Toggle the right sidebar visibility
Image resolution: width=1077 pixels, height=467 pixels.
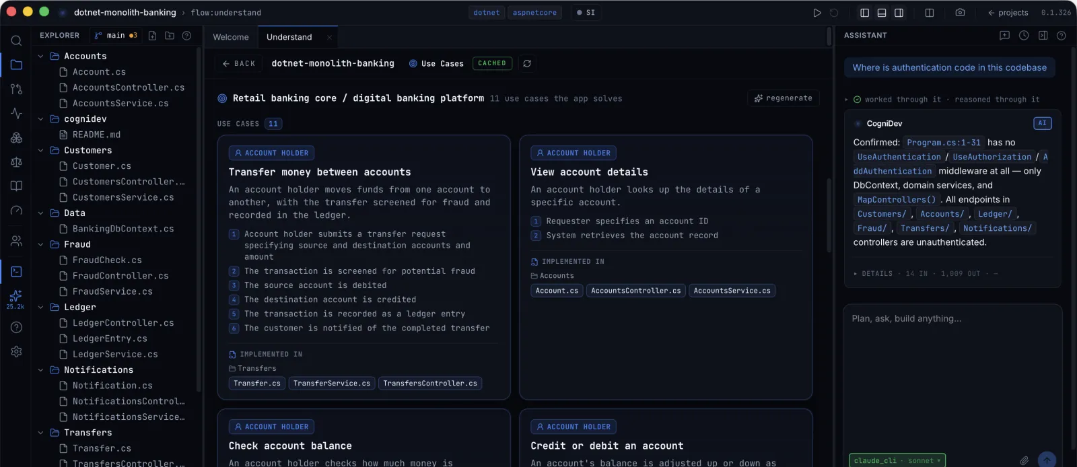point(899,13)
